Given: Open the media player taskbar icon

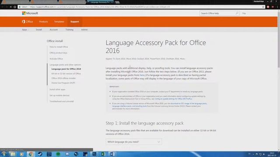Looking at the screenshot, I should tap(21, 154).
